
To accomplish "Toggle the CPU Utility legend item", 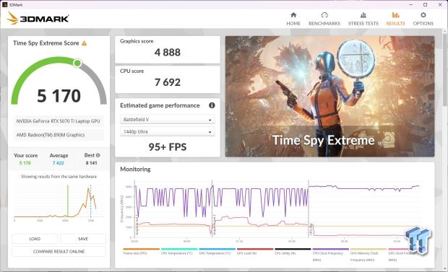I will pos(293,252).
